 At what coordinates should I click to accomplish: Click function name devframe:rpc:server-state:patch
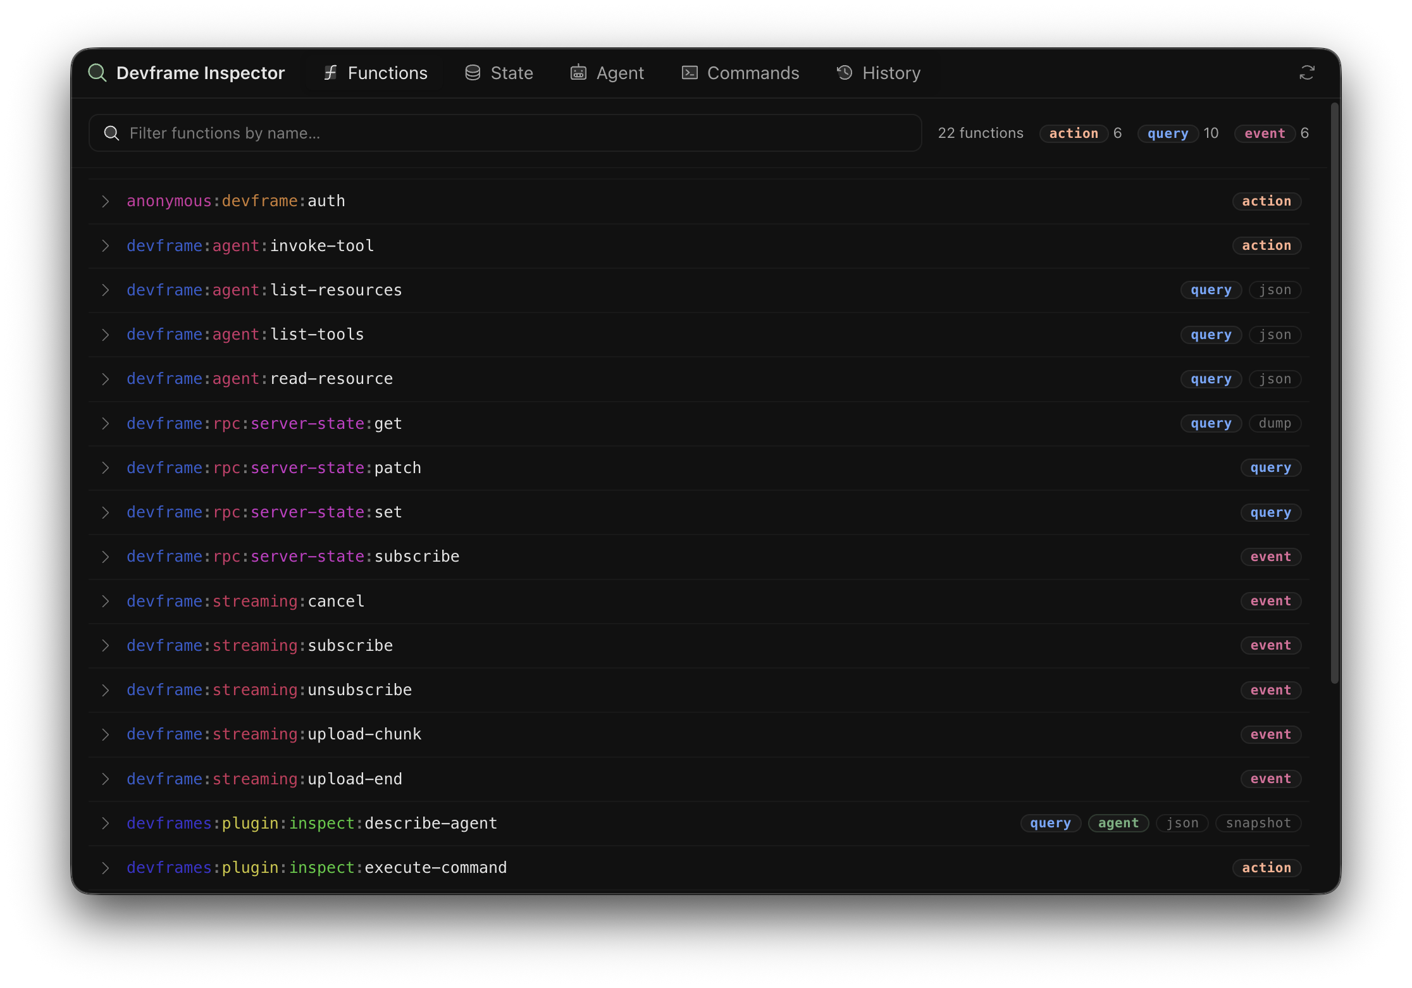coord(274,467)
